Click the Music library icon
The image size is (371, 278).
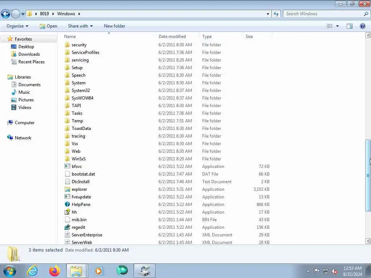pyautogui.click(x=14, y=92)
